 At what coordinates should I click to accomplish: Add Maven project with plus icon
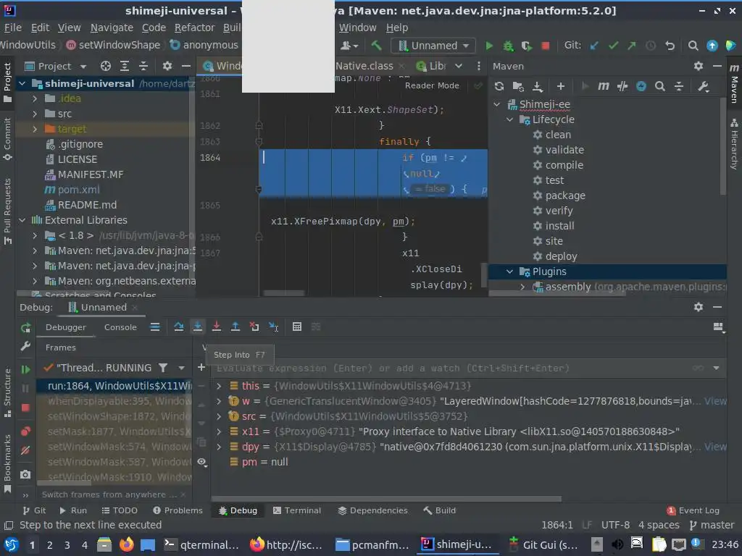(x=560, y=86)
